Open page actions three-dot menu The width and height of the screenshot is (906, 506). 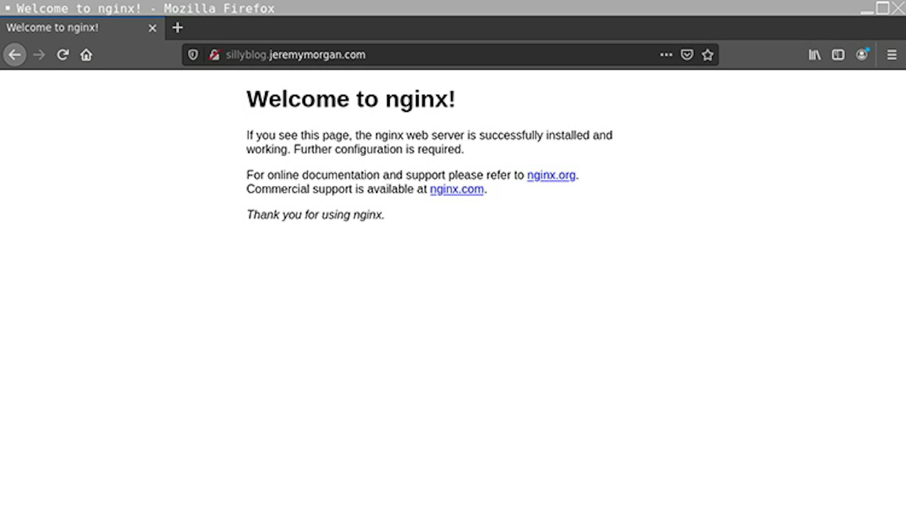666,55
